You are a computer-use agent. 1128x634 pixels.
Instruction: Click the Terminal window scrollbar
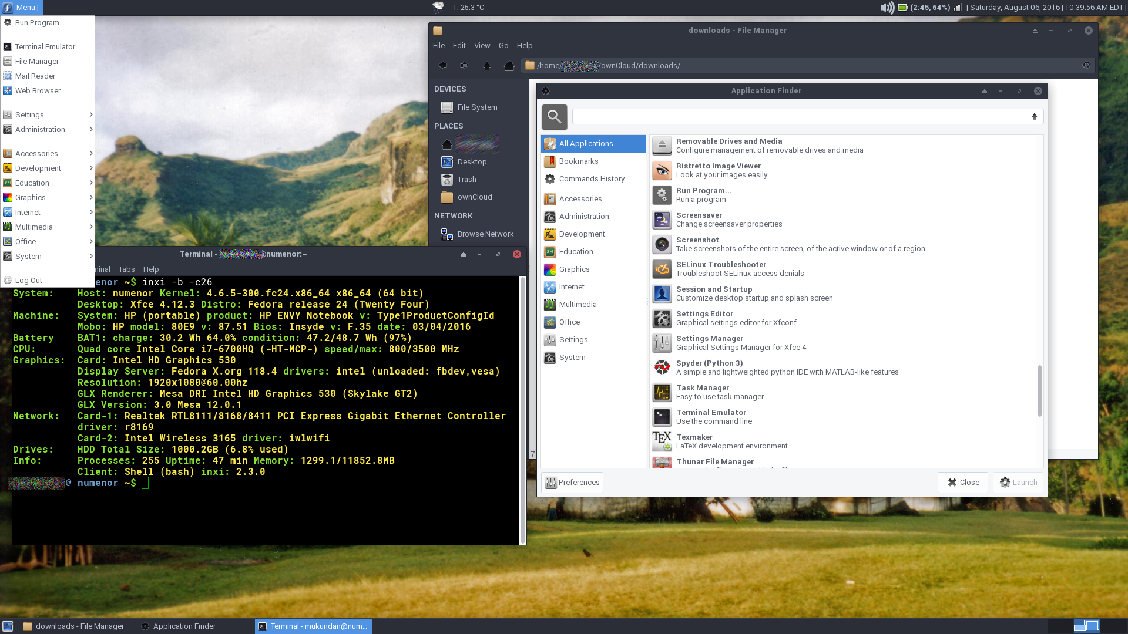[x=522, y=410]
